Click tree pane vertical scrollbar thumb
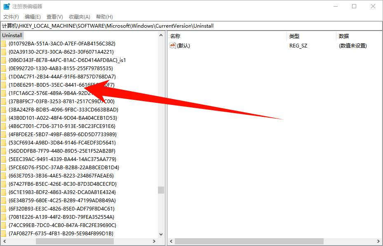Image resolution: width=383 pixels, height=246 pixels. (161, 190)
